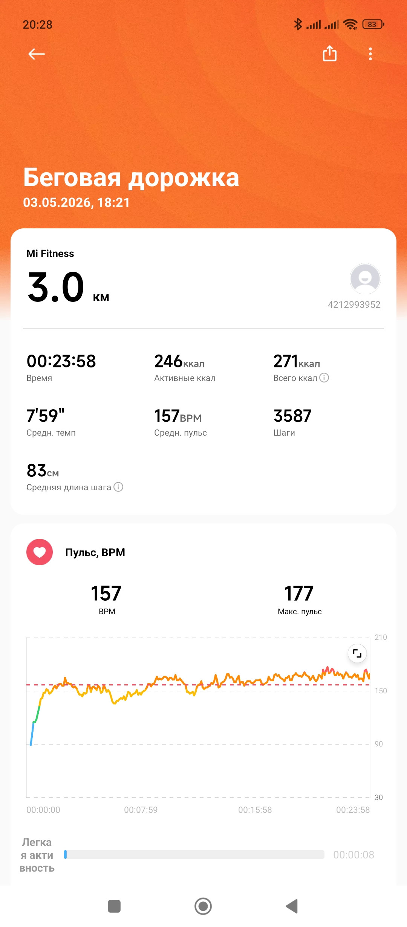Show info about Средняя длина шага
407x927 pixels.
pyautogui.click(x=118, y=487)
